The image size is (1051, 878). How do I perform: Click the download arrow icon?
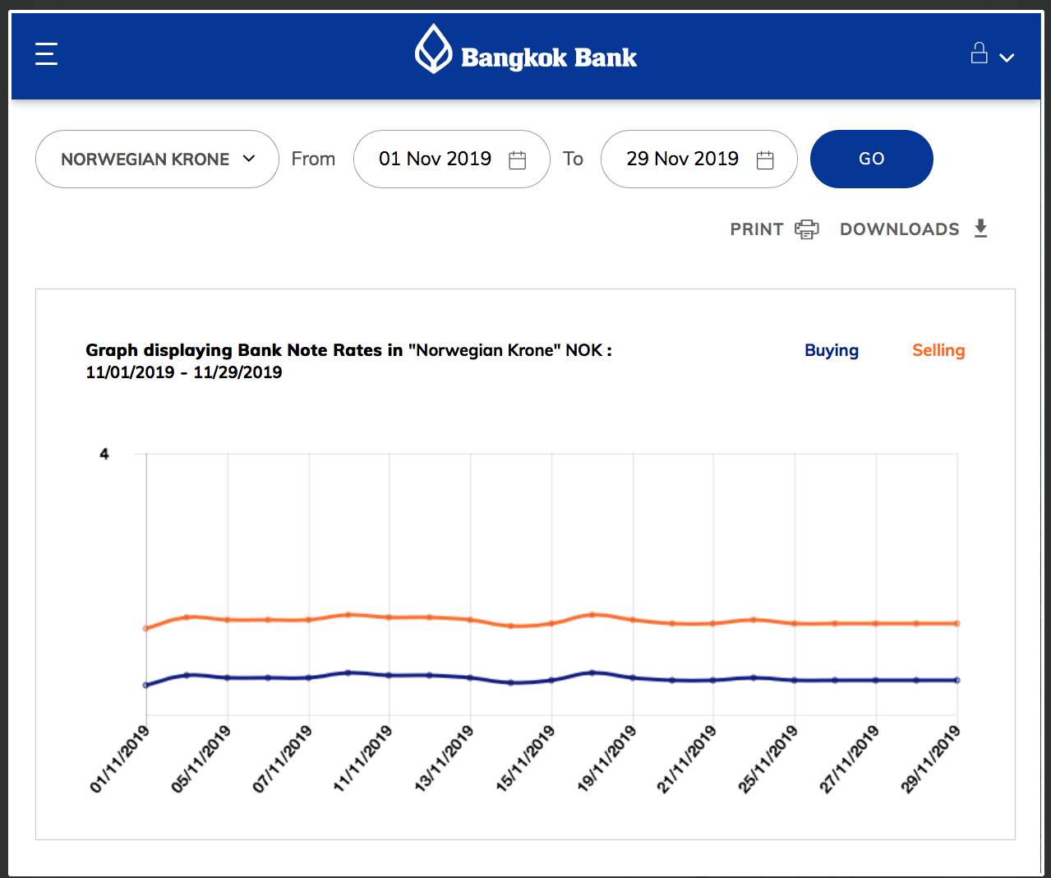click(x=980, y=229)
